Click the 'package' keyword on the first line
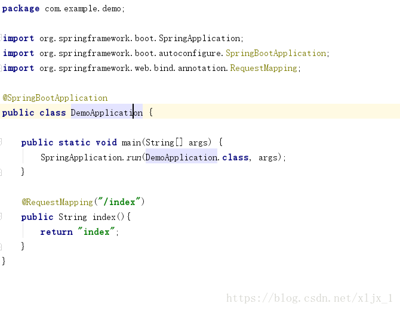 click(x=21, y=9)
